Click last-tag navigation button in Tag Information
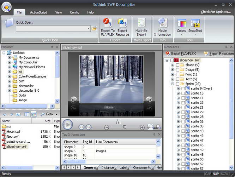 [78, 167]
